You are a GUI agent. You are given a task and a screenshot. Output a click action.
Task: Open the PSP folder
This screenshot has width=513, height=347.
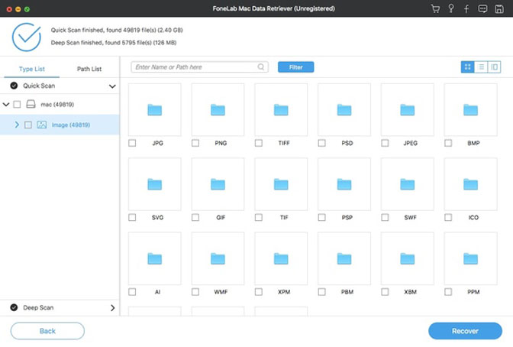[344, 184]
